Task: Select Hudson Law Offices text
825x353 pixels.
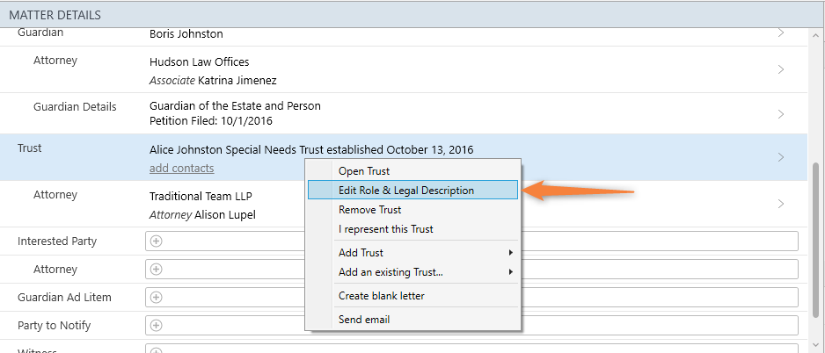Action: pos(200,62)
